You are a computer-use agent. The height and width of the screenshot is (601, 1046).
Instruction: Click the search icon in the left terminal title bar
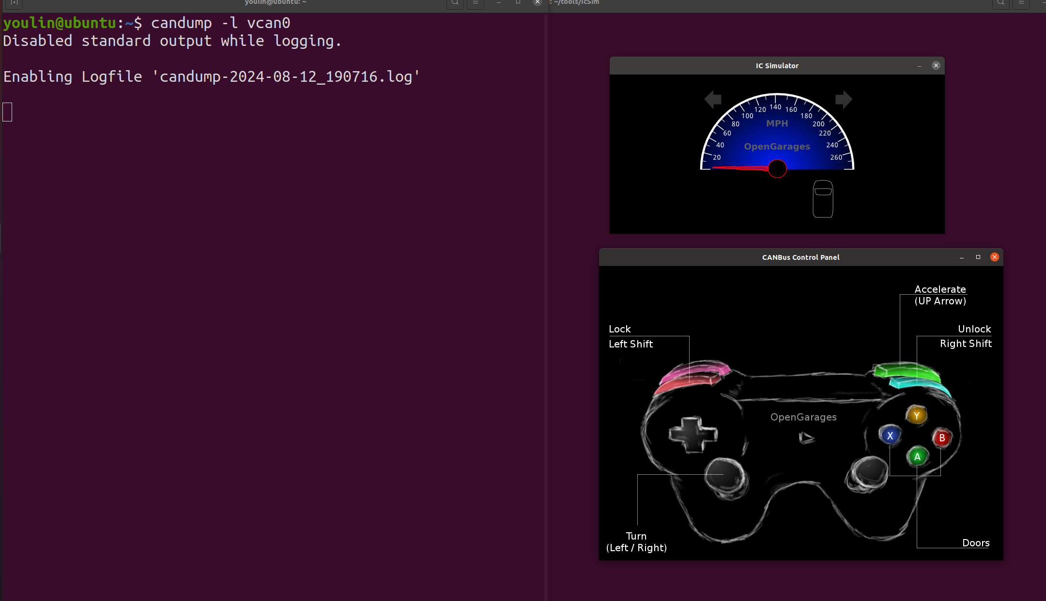(x=455, y=3)
